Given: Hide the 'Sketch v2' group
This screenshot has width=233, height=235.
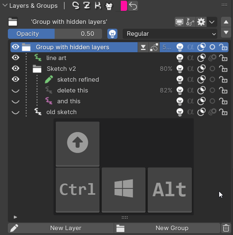Looking at the screenshot, I should [x=15, y=68].
